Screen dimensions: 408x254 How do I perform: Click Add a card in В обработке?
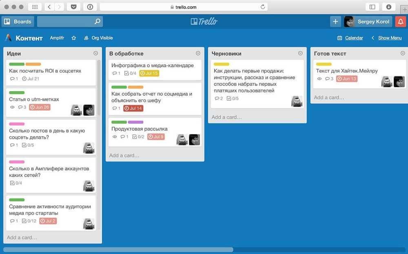coord(124,155)
